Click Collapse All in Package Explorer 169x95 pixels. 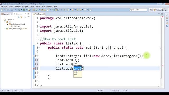click(x=18, y=17)
